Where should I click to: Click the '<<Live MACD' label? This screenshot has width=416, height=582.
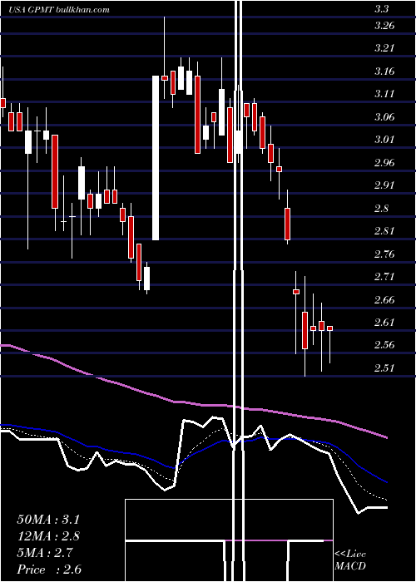[350, 560]
